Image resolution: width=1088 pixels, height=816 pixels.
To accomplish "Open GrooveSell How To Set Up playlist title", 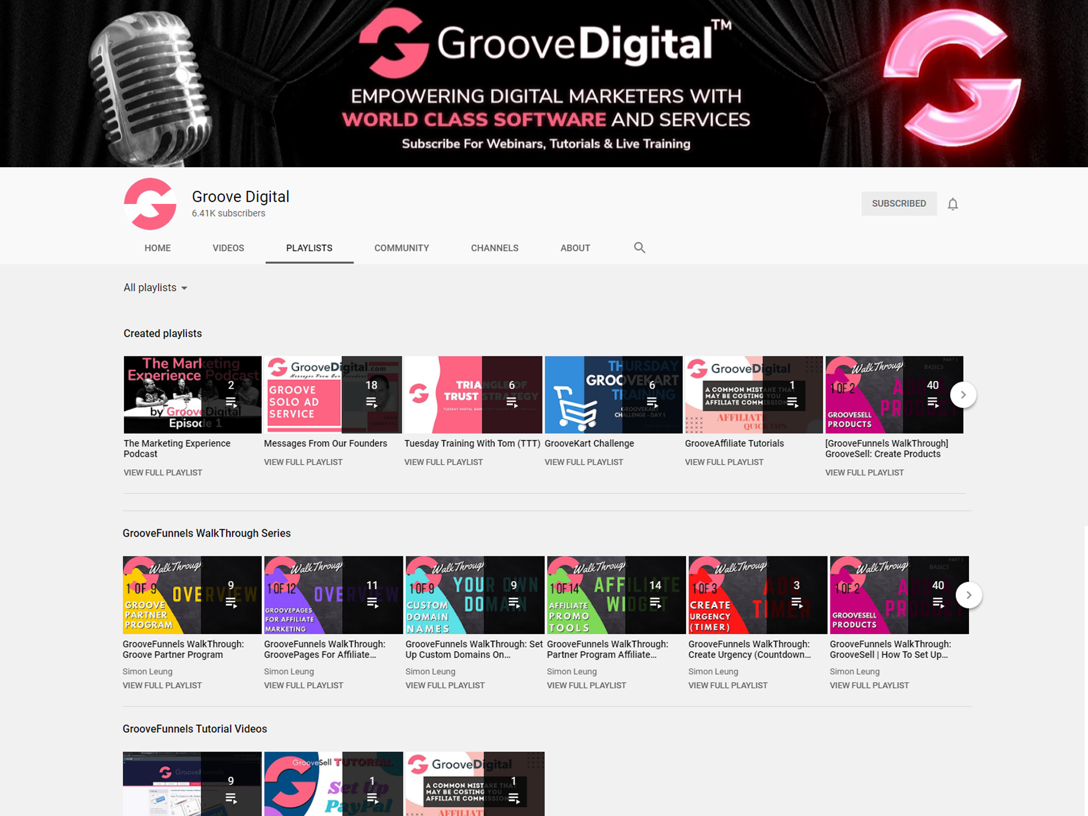I will click(890, 649).
